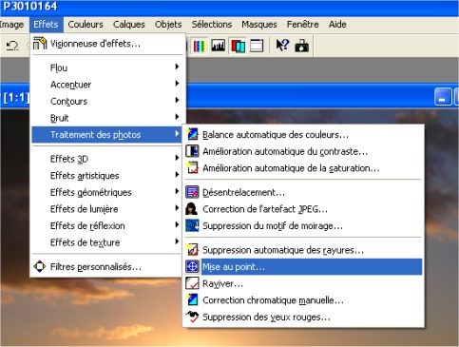Choose Filtres personnalisés… entry
The image size is (459, 347).
coord(107,267)
